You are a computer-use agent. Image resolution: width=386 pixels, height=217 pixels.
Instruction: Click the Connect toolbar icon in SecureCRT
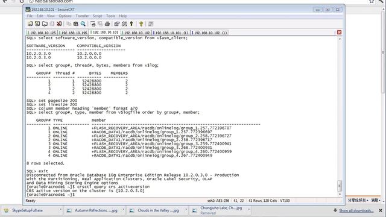coord(30,24)
